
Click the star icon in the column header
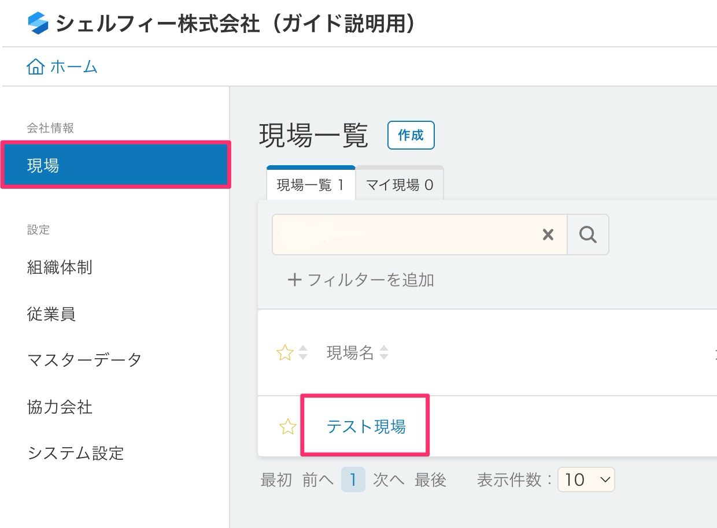(x=285, y=352)
